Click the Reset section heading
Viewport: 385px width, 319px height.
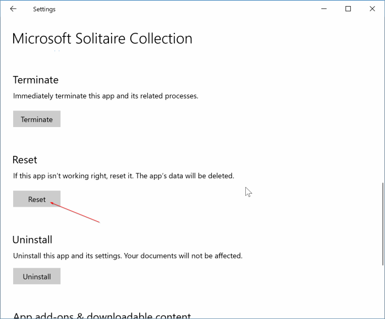25,160
